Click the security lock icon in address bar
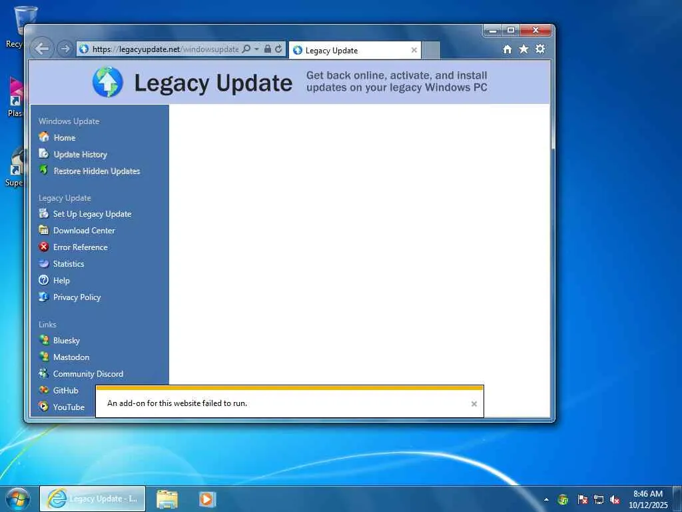682x512 pixels. 268,49
